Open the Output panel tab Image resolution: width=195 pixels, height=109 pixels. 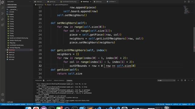click(x=49, y=81)
